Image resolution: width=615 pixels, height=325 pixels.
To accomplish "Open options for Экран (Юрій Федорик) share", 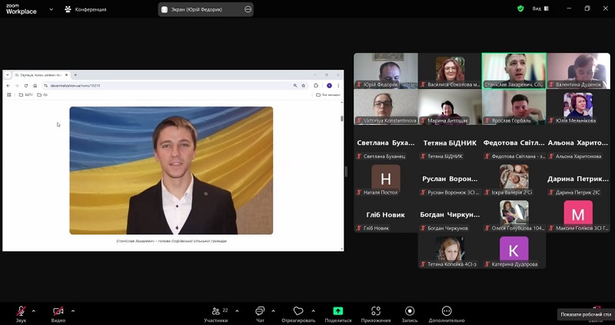I will (x=248, y=9).
